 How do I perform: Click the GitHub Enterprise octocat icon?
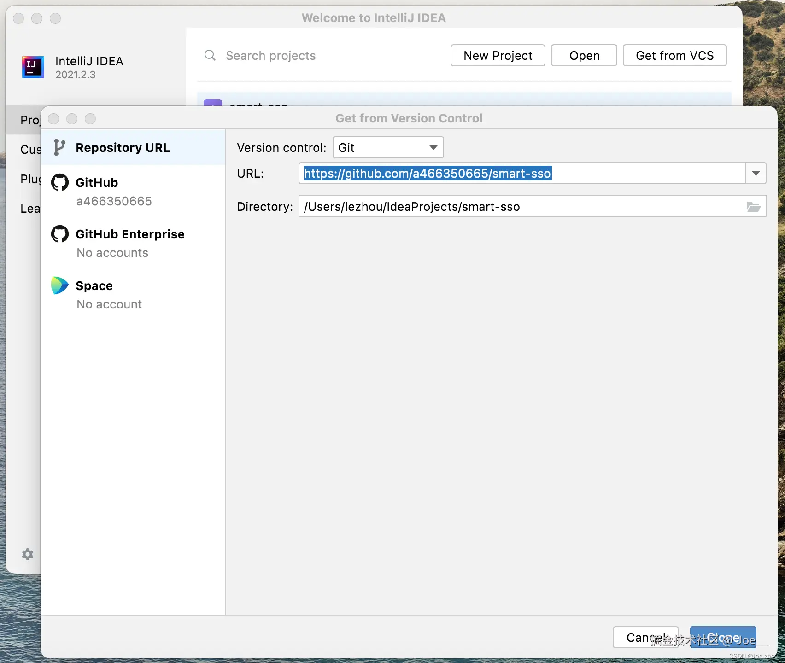point(60,234)
